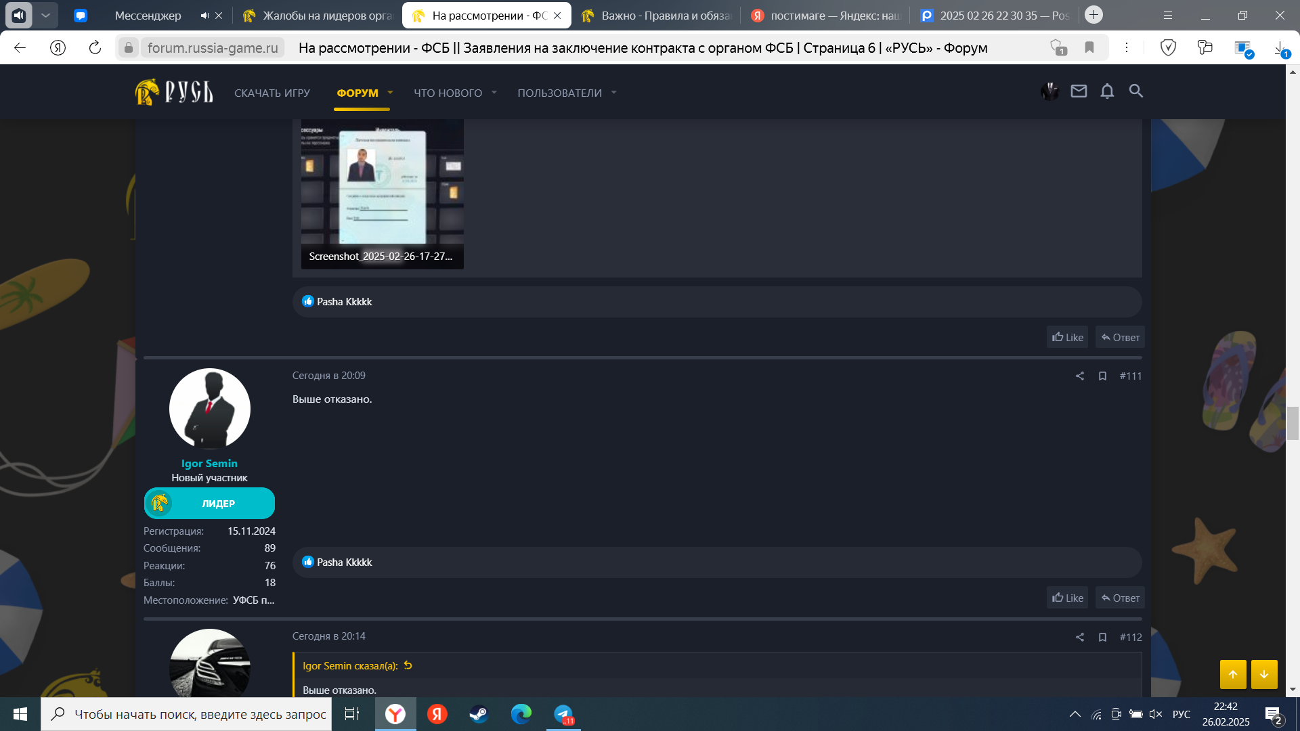Open private messages envelope icon
Viewport: 1300px width, 731px height.
[x=1079, y=91]
